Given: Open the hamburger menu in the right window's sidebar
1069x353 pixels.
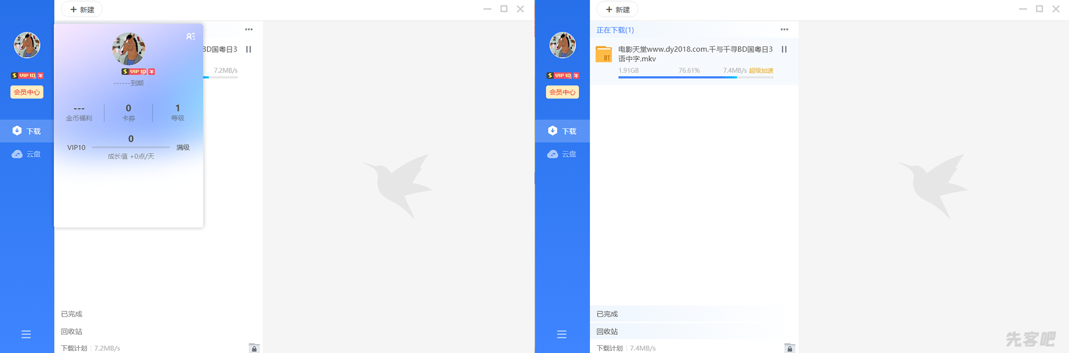Looking at the screenshot, I should pyautogui.click(x=561, y=334).
